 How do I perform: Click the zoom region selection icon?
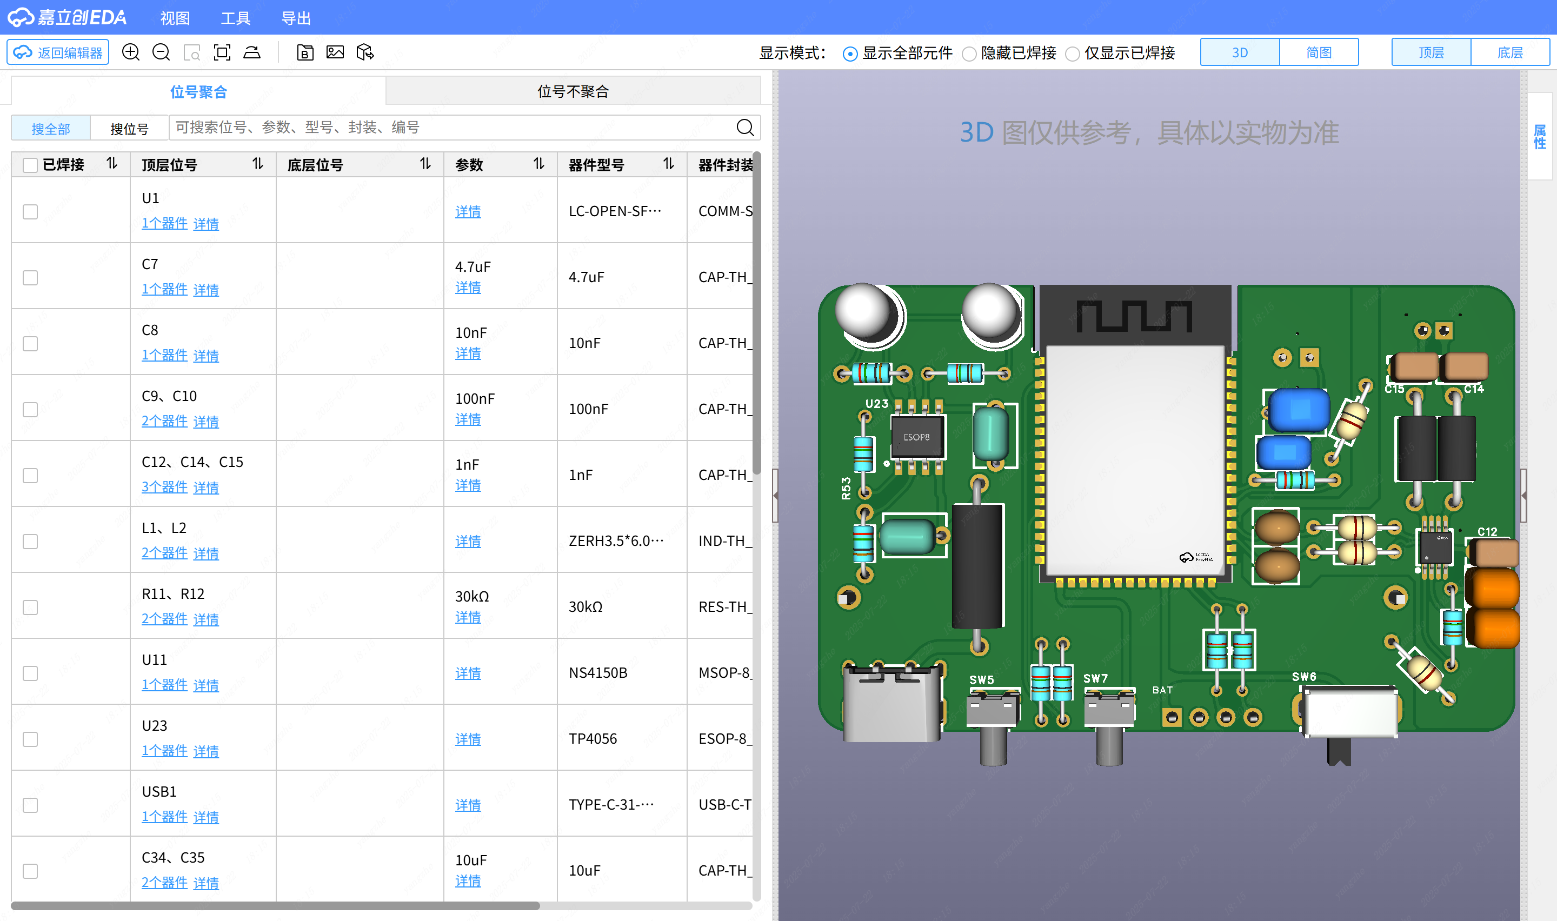192,52
